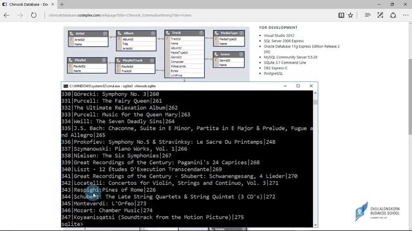The image size is (412, 231).
Task: Collapse the Track table via its corner icon
Action: tap(201, 33)
